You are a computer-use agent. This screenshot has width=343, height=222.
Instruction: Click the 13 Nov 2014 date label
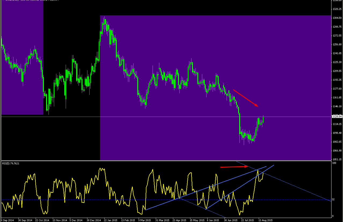tap(60, 220)
